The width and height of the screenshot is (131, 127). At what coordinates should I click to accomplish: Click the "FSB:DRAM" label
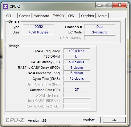(x=51, y=56)
